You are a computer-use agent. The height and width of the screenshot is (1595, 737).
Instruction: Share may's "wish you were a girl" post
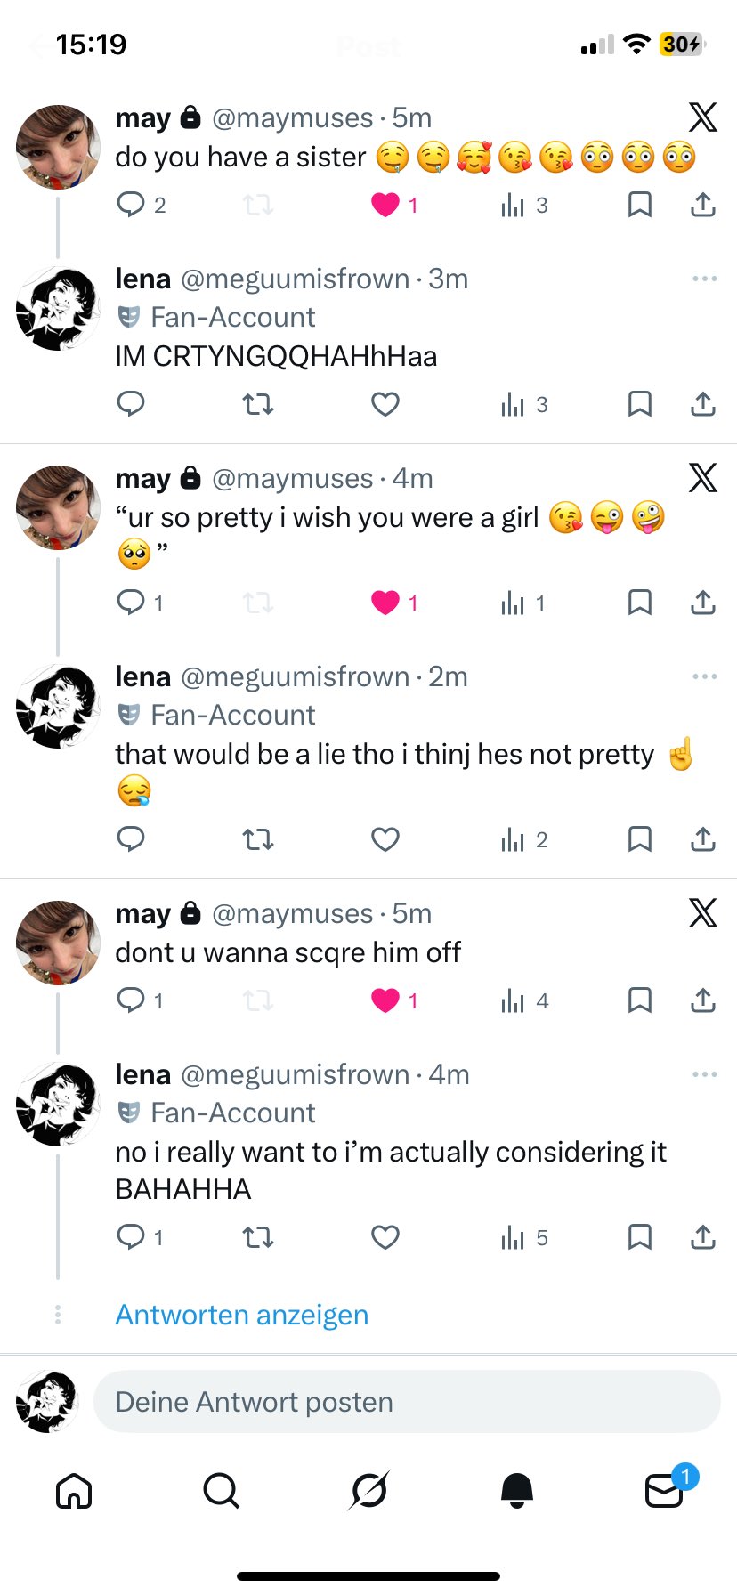tap(703, 603)
